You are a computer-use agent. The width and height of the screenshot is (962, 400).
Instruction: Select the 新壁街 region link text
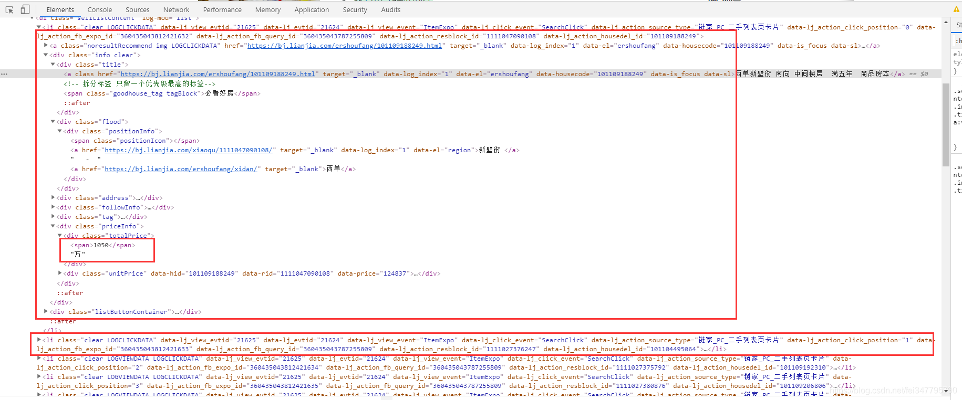click(489, 150)
